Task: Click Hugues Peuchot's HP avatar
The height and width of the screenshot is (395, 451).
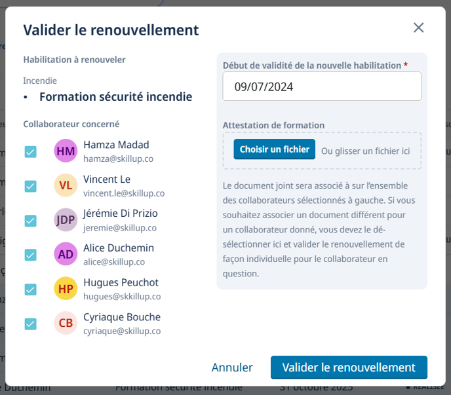Action: tap(66, 289)
